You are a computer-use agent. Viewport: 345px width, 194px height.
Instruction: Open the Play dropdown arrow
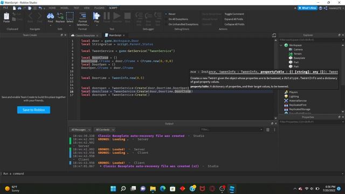coord(96,25)
